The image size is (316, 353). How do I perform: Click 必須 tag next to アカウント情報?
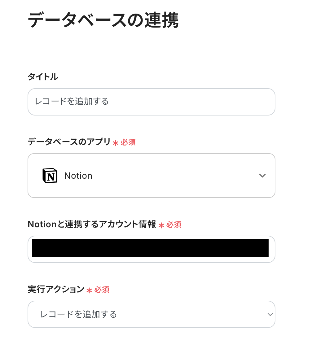coord(173,224)
